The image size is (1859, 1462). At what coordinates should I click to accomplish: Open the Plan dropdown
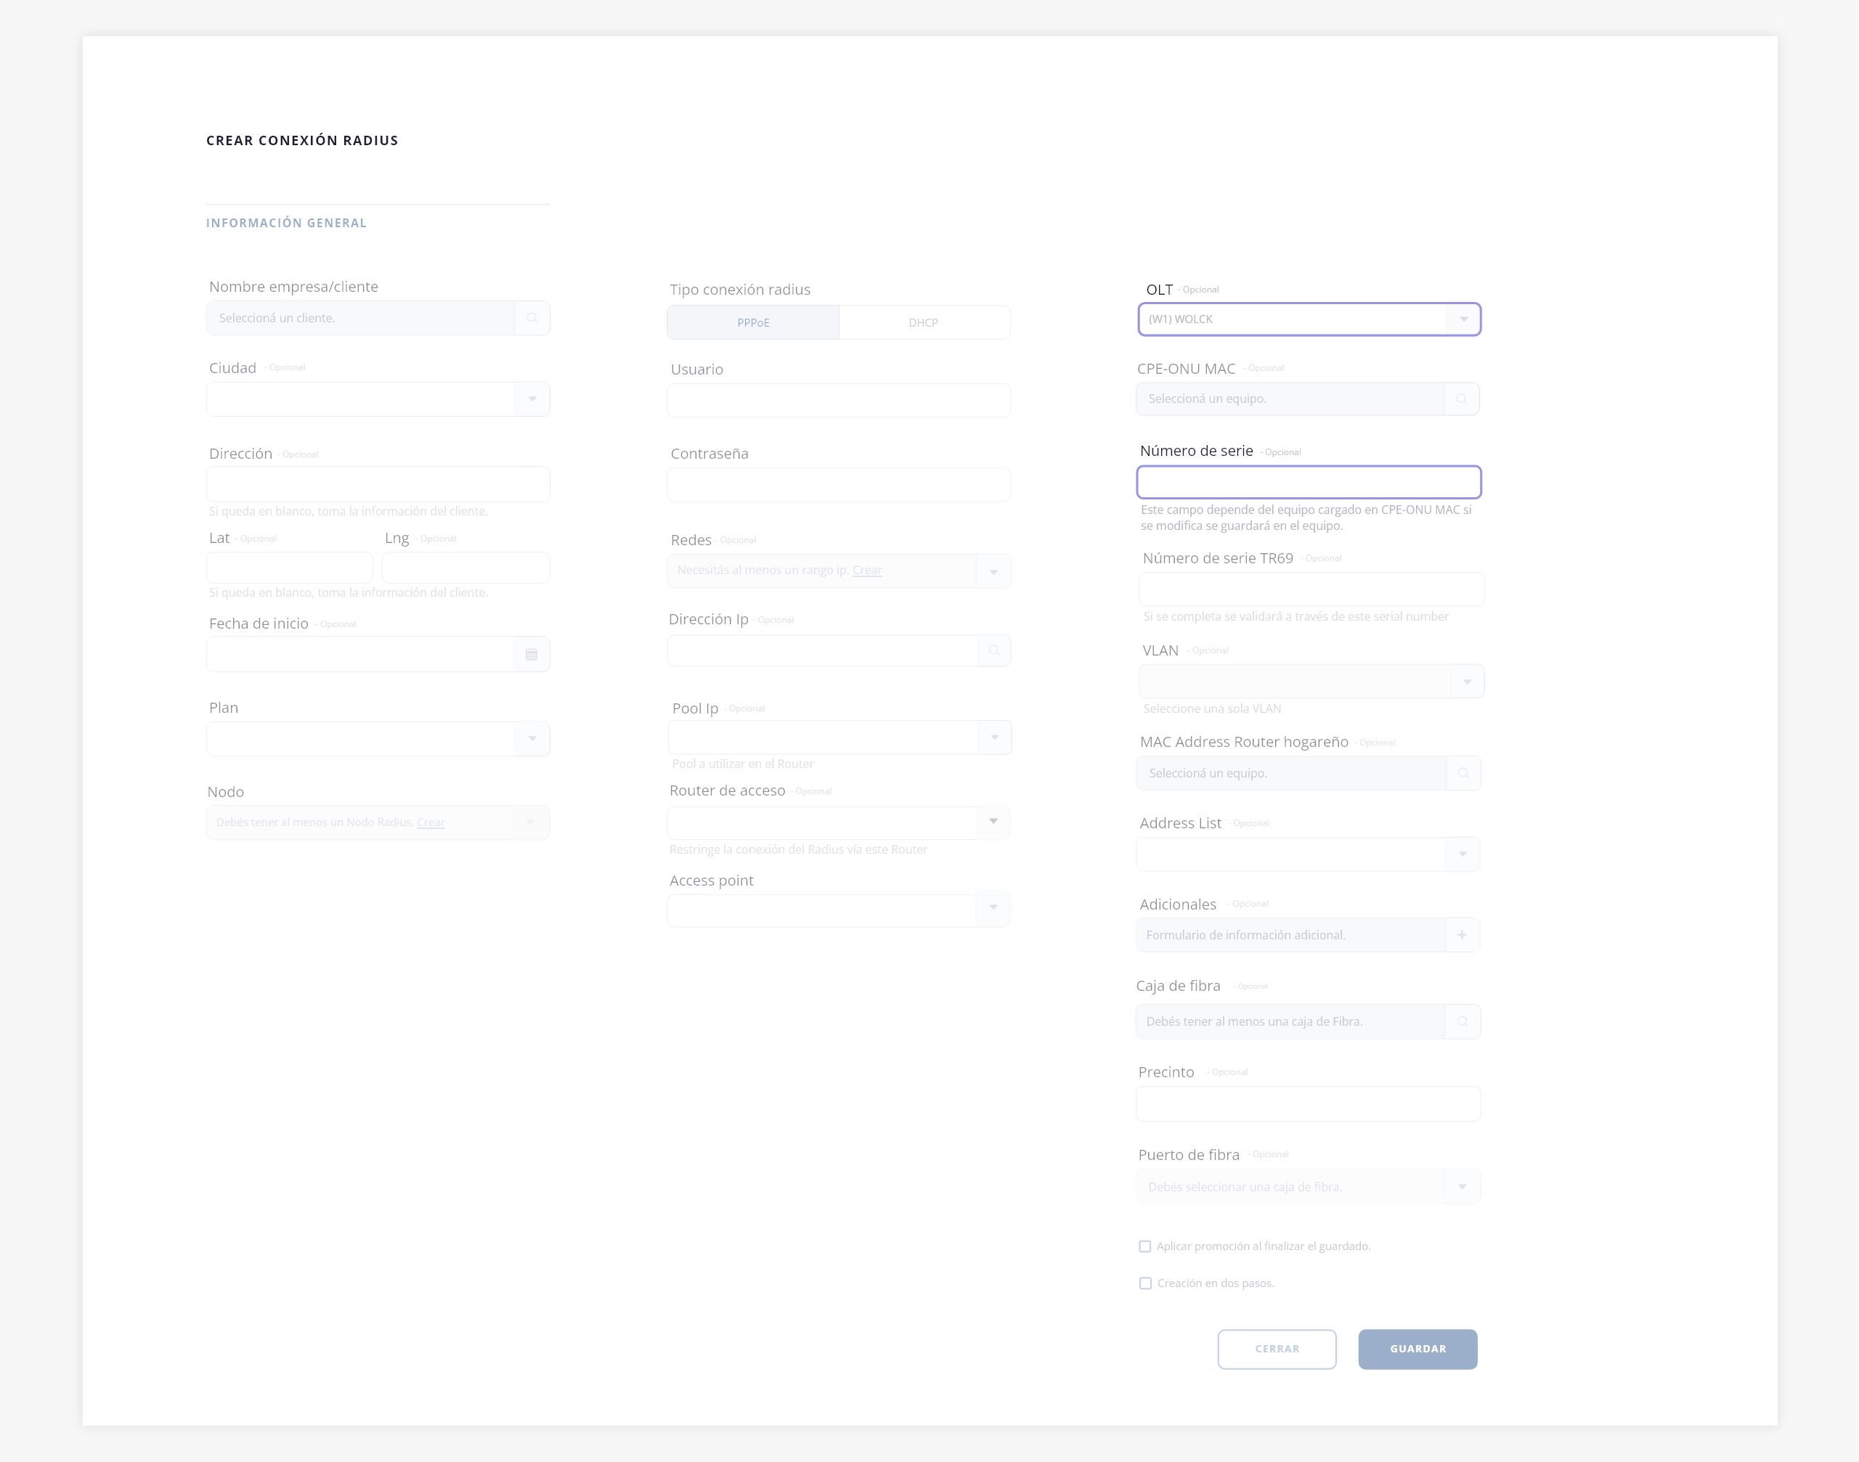(532, 739)
